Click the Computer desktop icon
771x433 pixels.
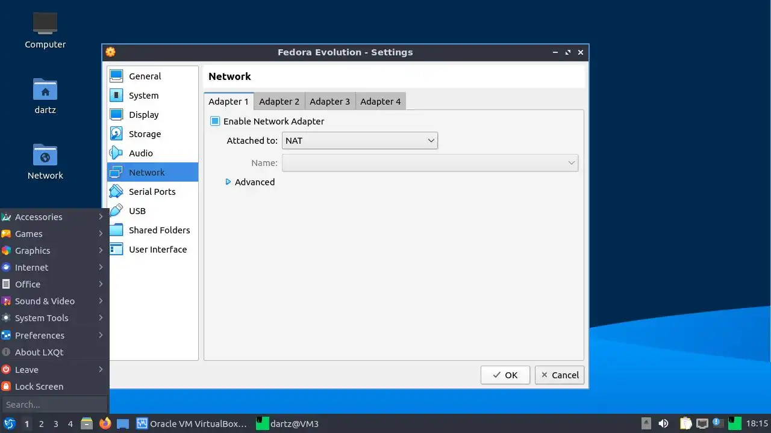click(45, 30)
